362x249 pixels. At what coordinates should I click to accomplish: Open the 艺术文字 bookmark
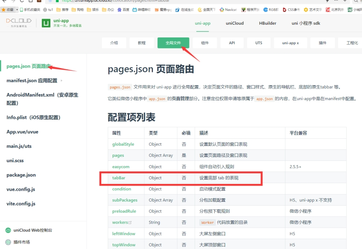click(x=313, y=10)
